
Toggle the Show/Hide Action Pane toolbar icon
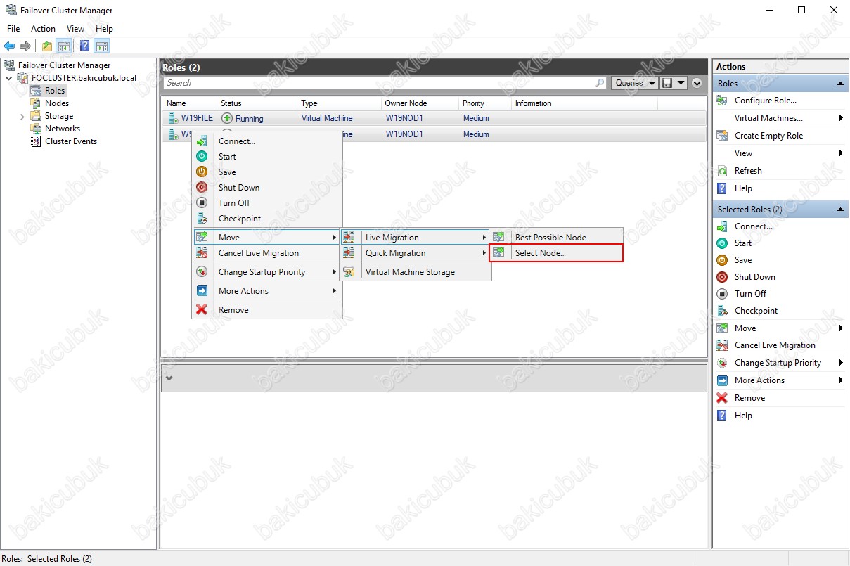tap(102, 46)
